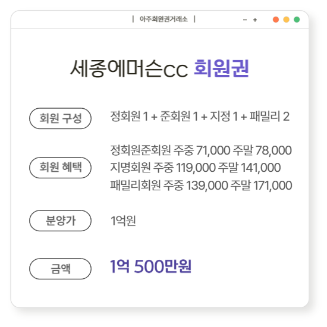Screen dimensions: 327x327
Task: Click the minus icon in title bar
Action: (x=245, y=20)
